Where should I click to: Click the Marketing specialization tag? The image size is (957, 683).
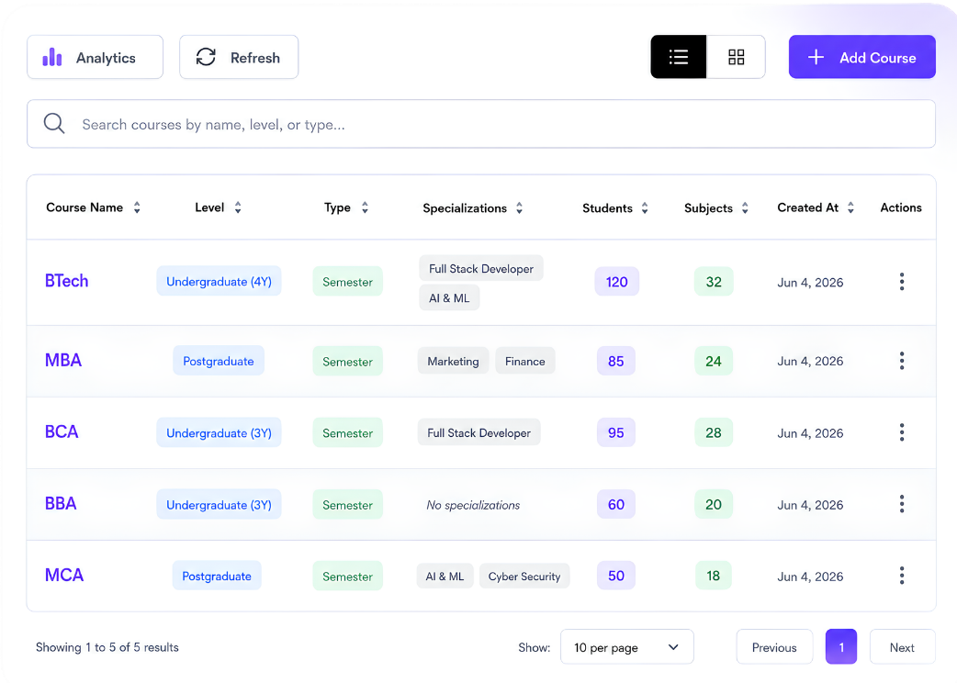pyautogui.click(x=453, y=361)
